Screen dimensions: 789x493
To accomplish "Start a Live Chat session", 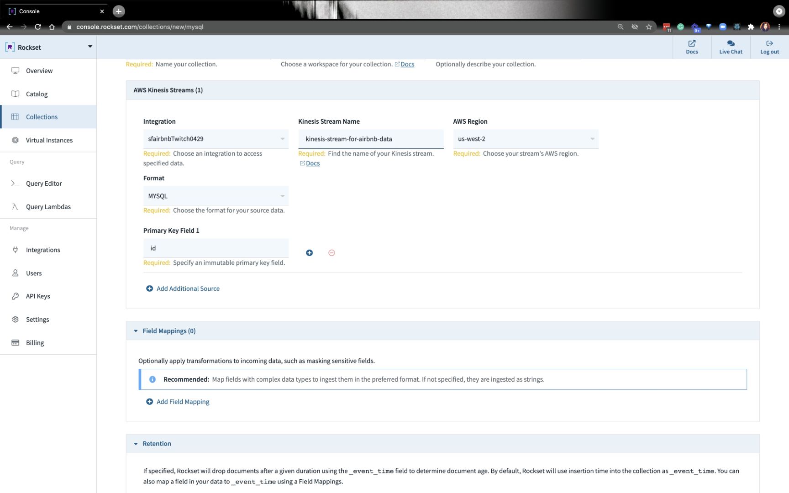I will coord(731,47).
